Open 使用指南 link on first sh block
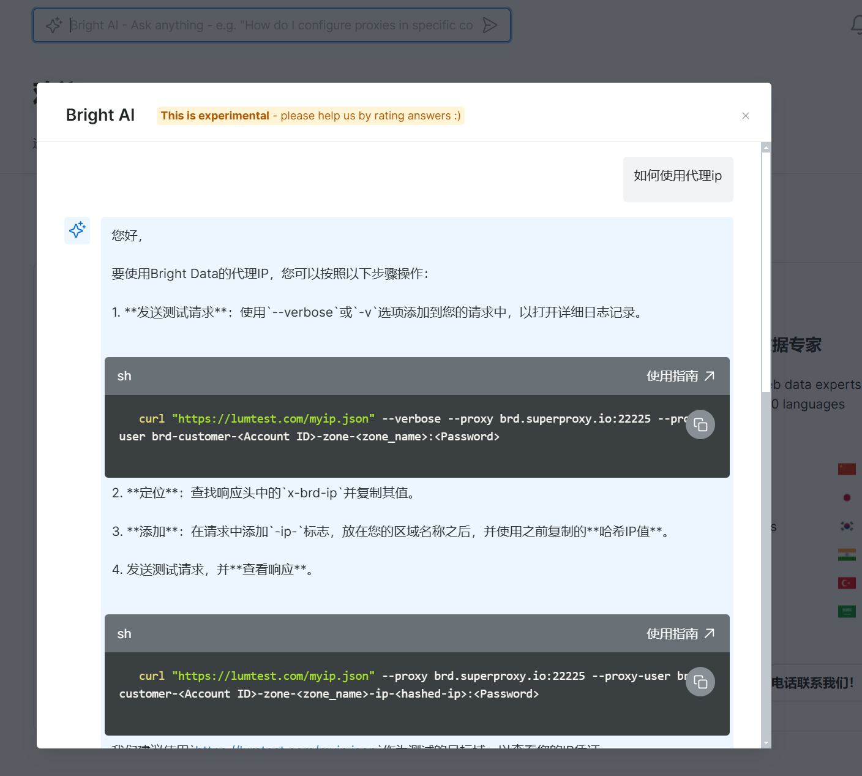The image size is (862, 776). pos(681,376)
